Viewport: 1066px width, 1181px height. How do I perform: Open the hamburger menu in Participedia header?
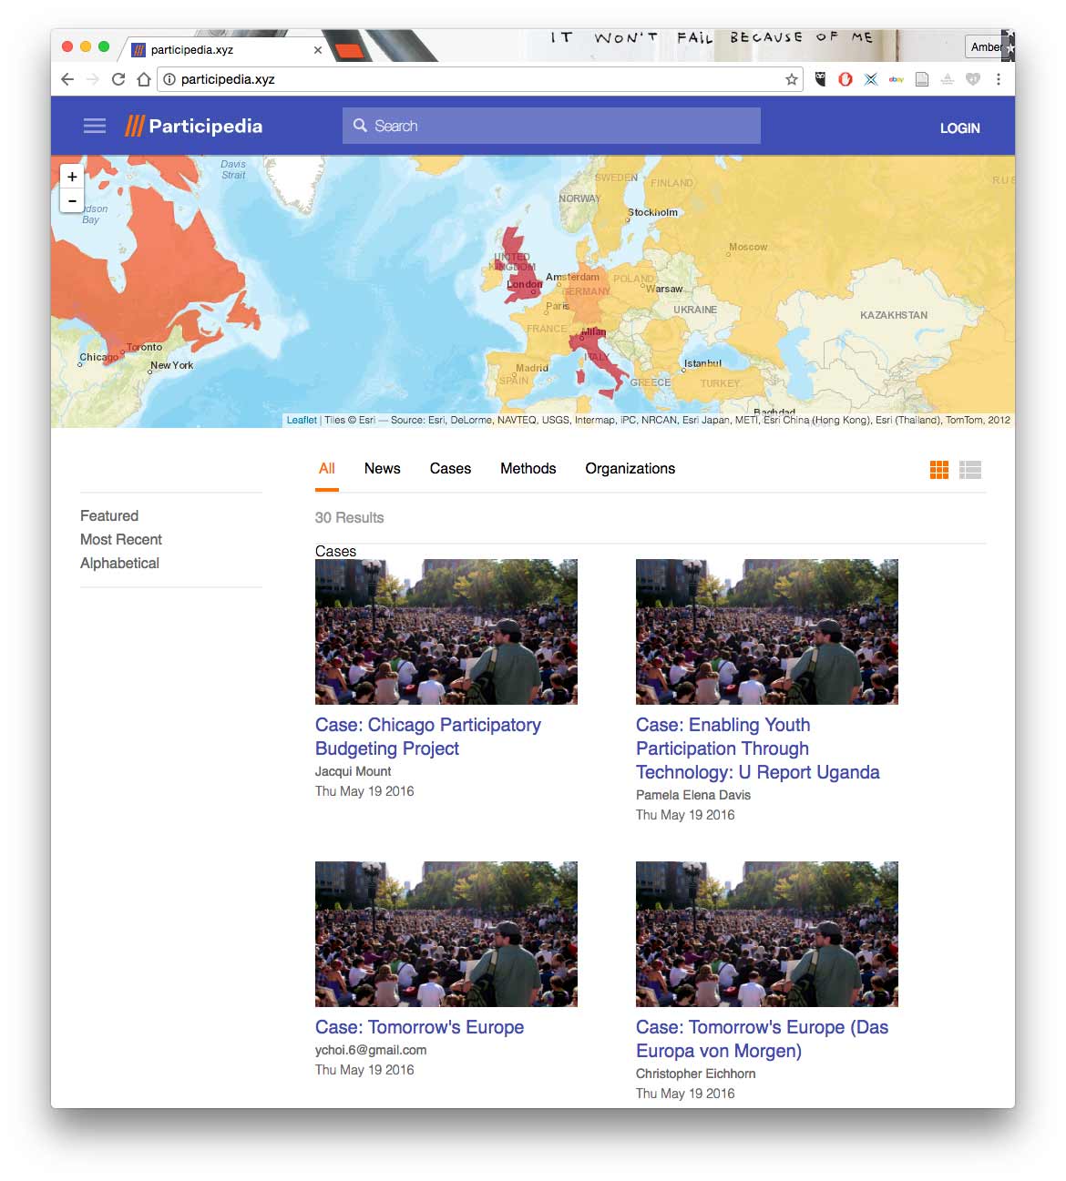[95, 126]
